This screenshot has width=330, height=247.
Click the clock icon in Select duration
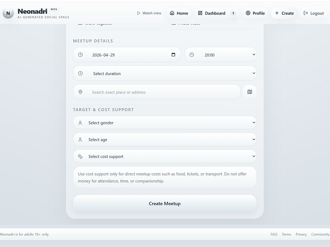pos(80,73)
